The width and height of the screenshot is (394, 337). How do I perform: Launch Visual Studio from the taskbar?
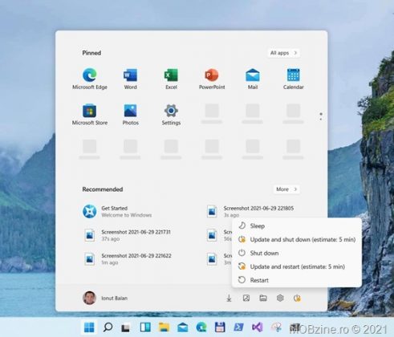point(257,327)
